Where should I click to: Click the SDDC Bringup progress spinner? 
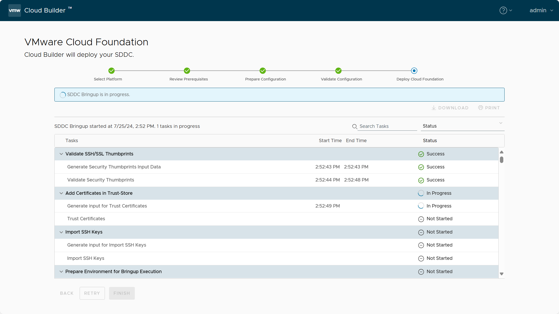click(63, 95)
